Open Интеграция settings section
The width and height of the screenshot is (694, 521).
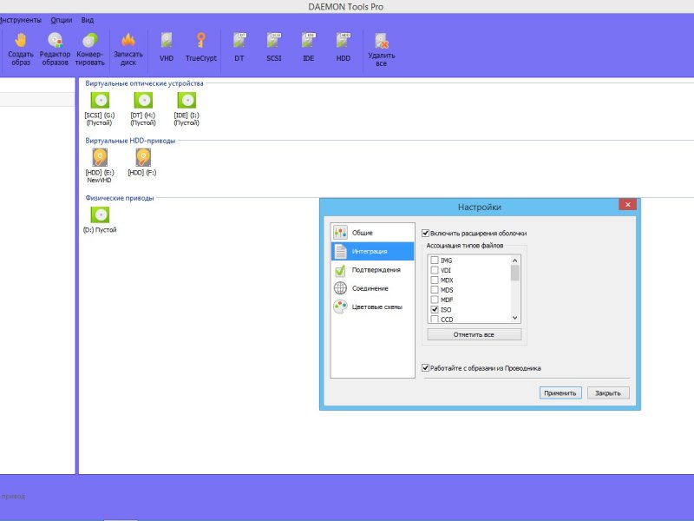coord(373,251)
